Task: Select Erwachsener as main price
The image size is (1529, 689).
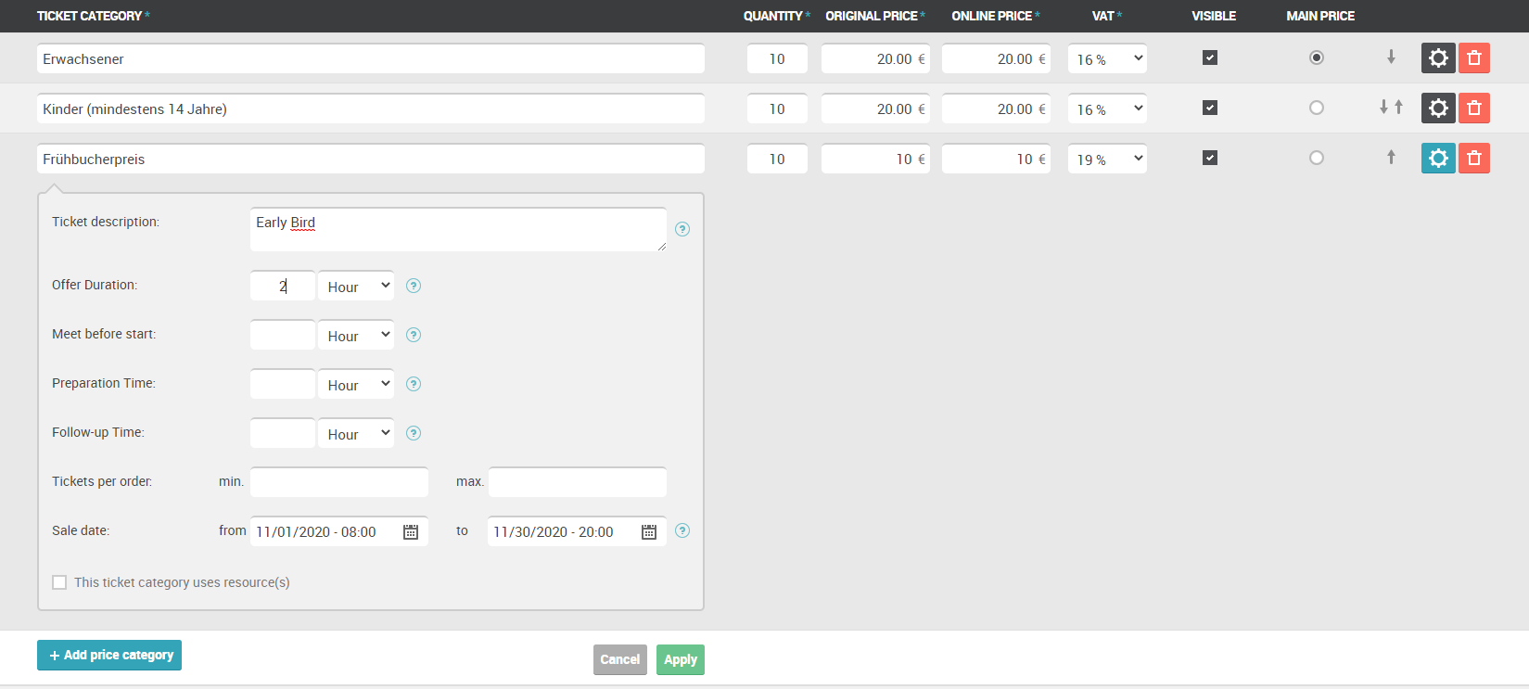Action: click(1317, 57)
